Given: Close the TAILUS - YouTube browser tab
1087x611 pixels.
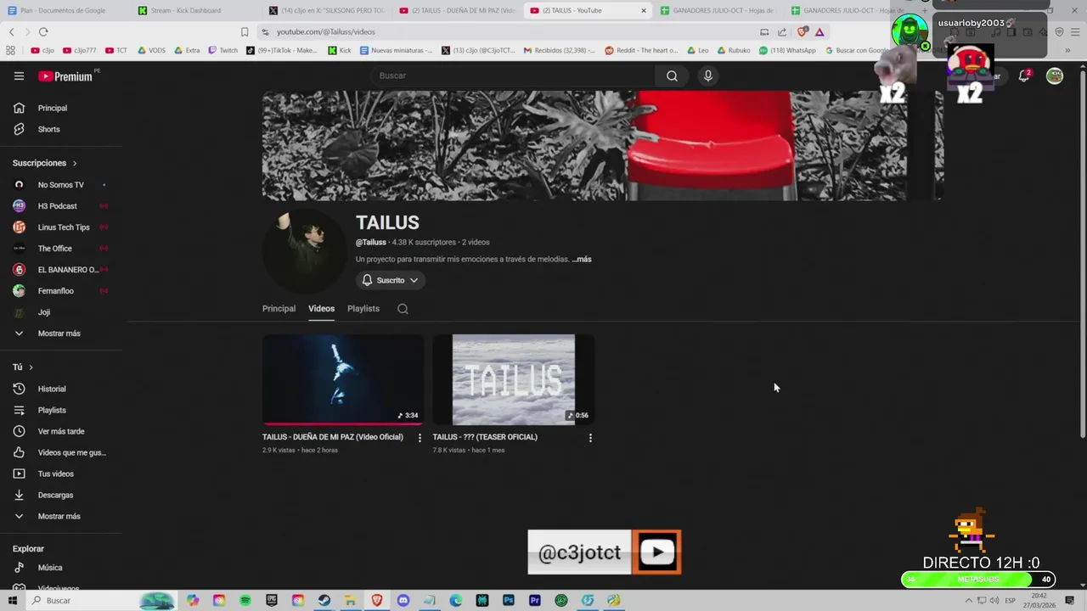Looking at the screenshot, I should 643,10.
